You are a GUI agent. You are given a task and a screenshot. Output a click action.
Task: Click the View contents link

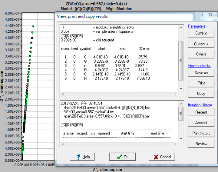point(199,66)
